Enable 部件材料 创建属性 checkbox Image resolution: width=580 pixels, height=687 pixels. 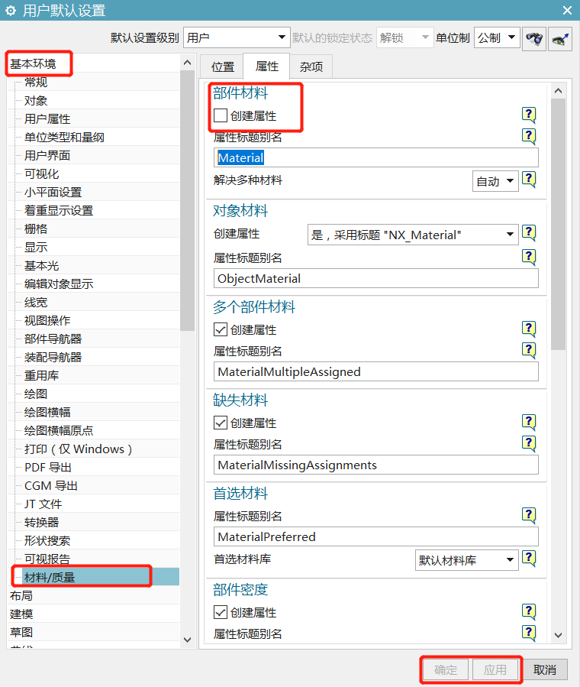click(221, 115)
